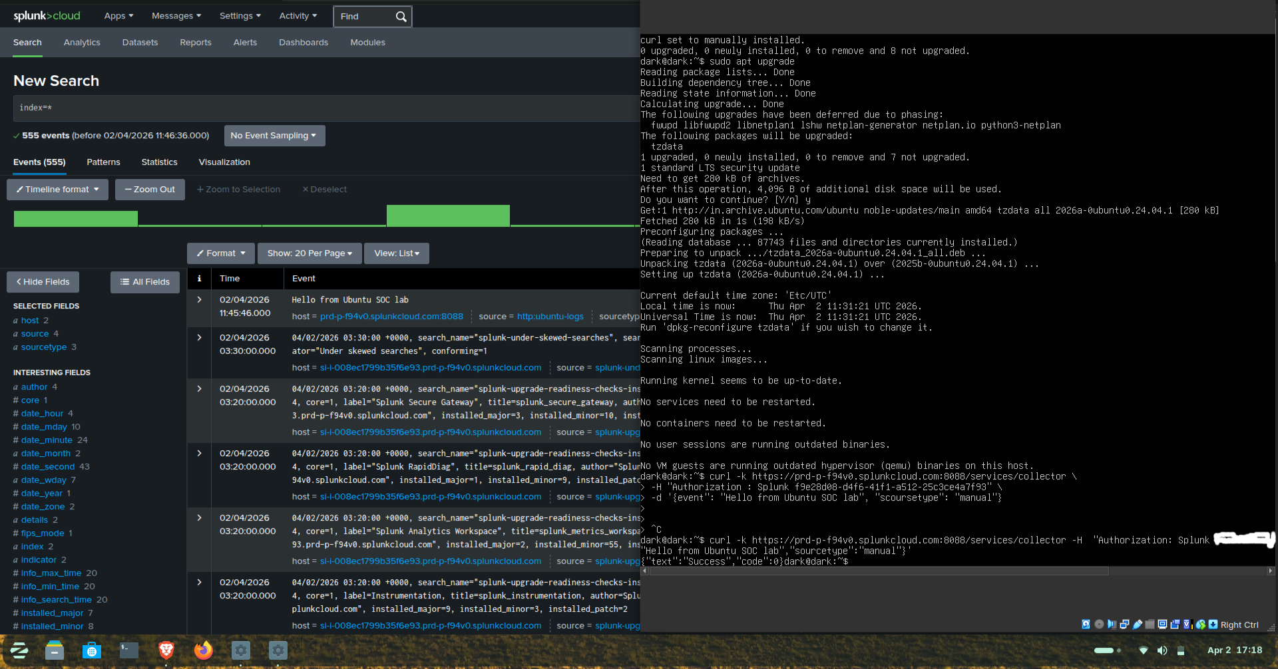
Task: Open the Software store taskbar icon
Action: (x=92, y=650)
